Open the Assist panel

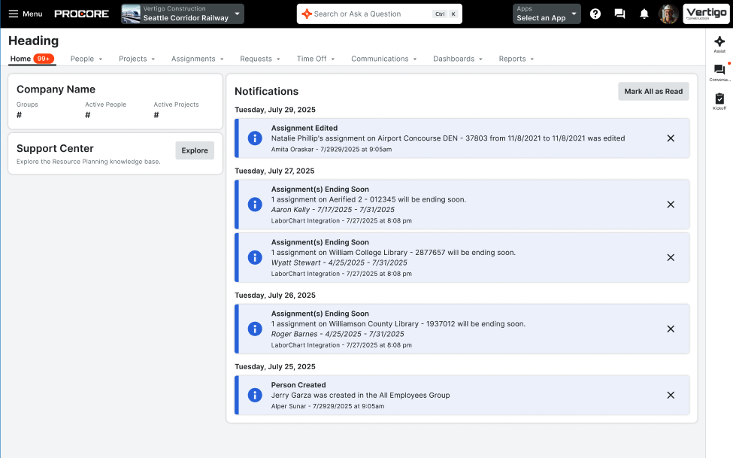click(x=719, y=44)
